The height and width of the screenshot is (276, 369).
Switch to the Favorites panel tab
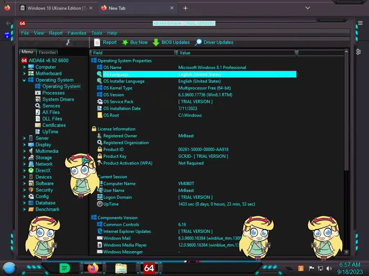(x=47, y=52)
